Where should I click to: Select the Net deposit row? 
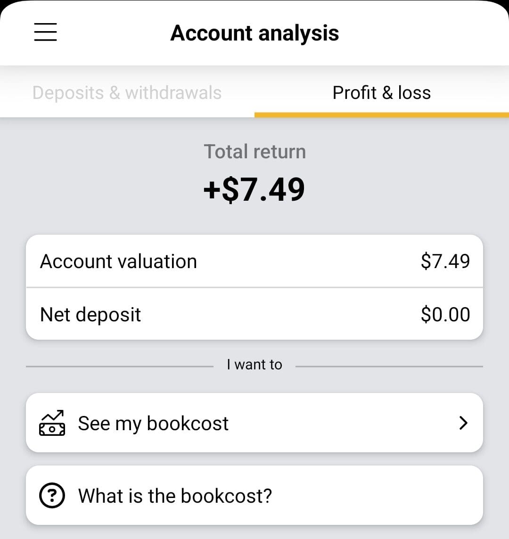(254, 314)
